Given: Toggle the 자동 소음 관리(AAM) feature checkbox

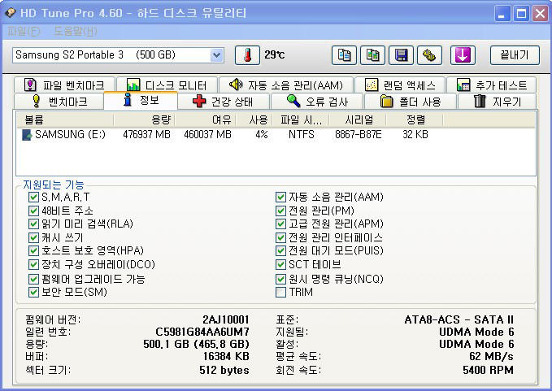Looking at the screenshot, I should (x=280, y=197).
